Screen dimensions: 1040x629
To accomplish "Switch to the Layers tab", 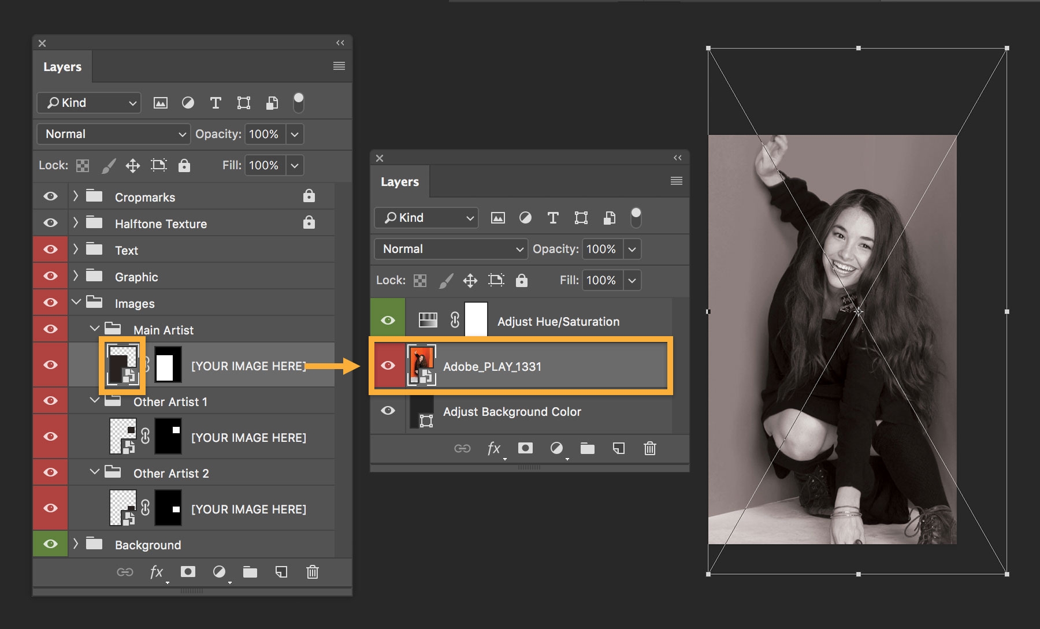I will pyautogui.click(x=62, y=66).
